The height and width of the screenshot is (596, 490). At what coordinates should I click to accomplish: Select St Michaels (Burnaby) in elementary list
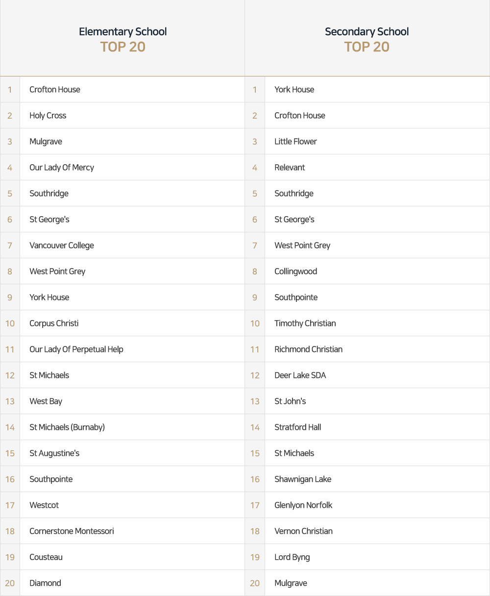(x=67, y=427)
